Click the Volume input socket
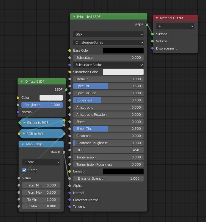The height and width of the screenshot is (222, 206). click(152, 41)
